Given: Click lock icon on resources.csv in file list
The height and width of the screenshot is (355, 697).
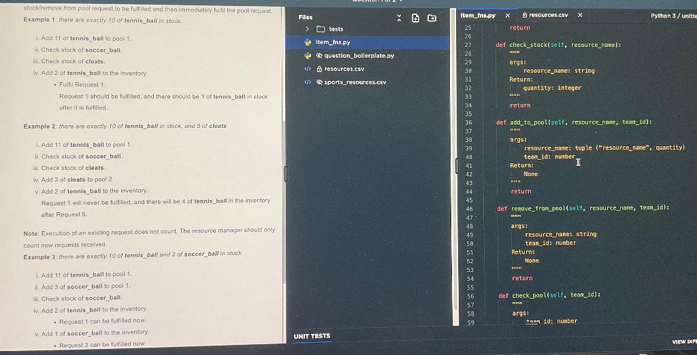Looking at the screenshot, I should tap(319, 69).
